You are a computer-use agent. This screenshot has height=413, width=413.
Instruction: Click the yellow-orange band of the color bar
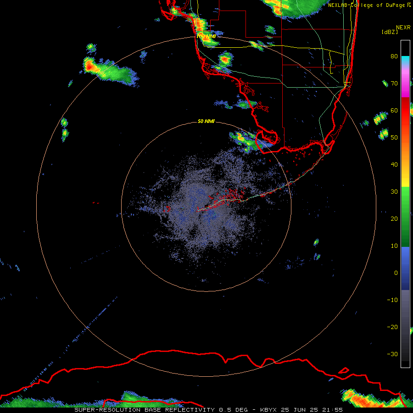pyautogui.click(x=405, y=168)
